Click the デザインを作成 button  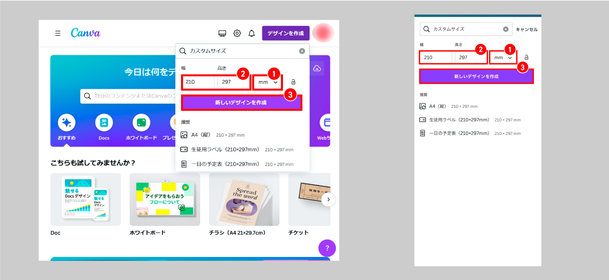point(286,33)
